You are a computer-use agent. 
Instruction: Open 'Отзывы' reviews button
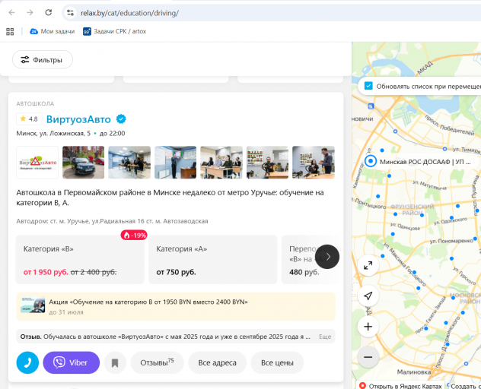coord(157,362)
